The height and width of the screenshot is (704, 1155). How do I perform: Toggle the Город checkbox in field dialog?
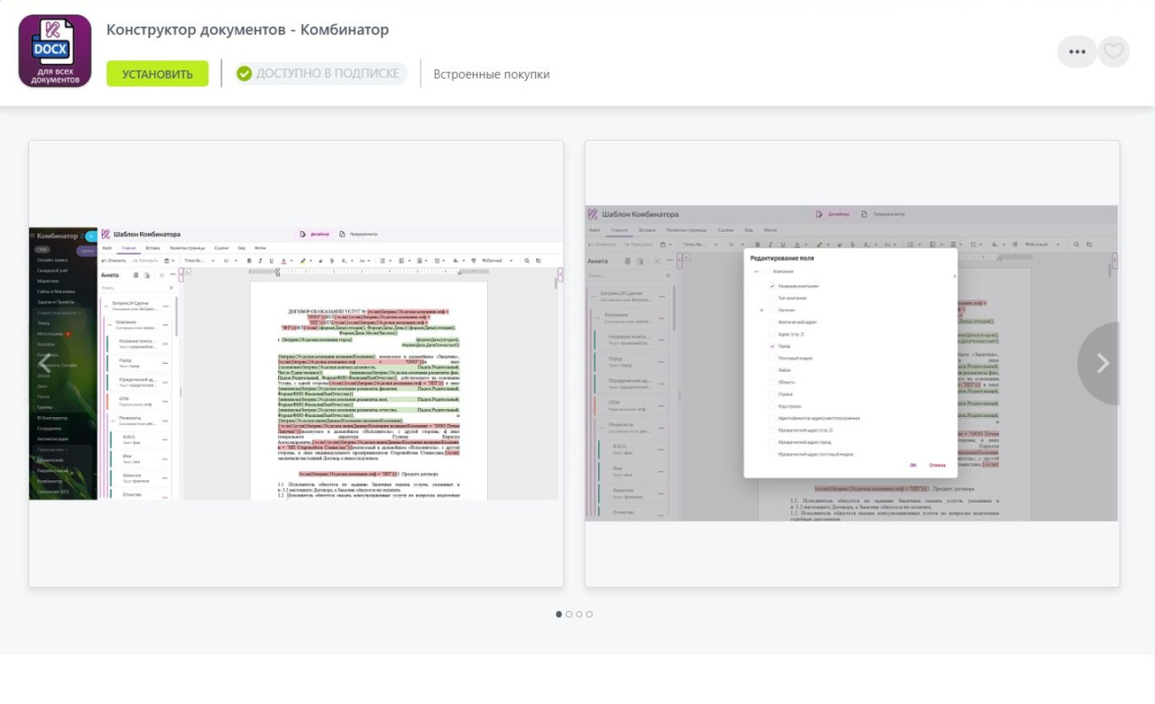click(x=772, y=346)
